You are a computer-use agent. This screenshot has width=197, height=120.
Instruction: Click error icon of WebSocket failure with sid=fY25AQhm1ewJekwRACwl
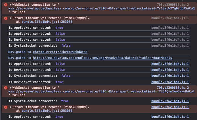[x=5, y=88]
